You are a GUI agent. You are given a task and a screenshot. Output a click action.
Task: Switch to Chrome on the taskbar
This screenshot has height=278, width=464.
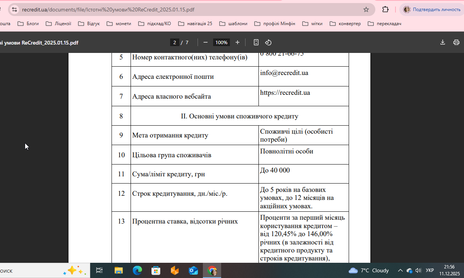[212, 270]
